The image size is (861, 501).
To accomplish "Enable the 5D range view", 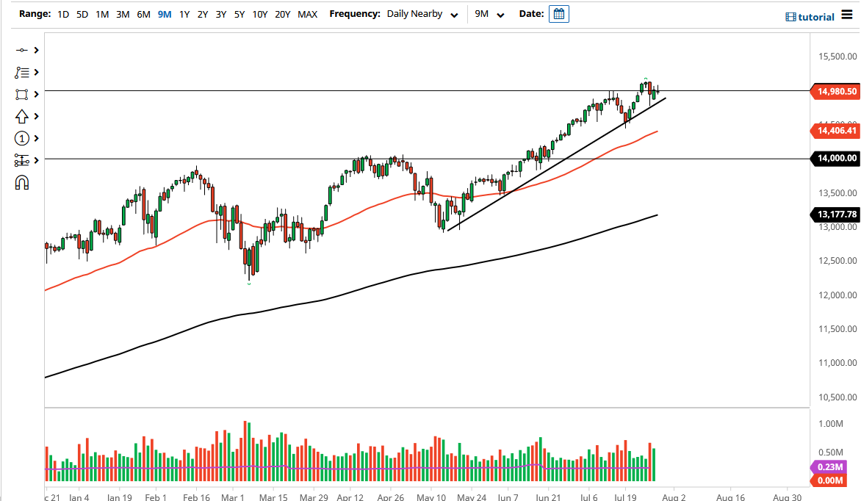I will point(82,13).
